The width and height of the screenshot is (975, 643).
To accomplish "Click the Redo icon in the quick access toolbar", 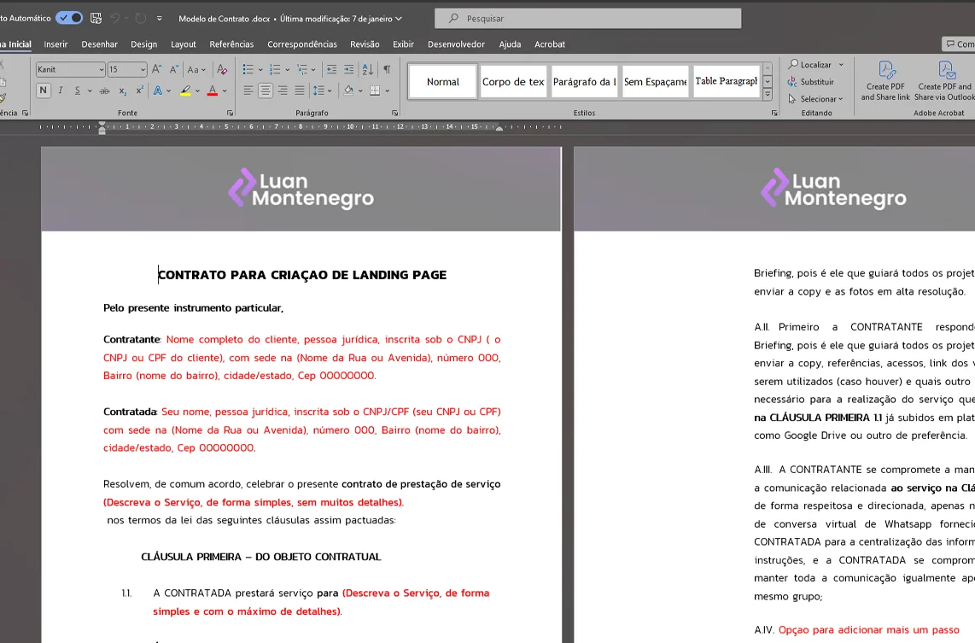I will click(x=141, y=18).
